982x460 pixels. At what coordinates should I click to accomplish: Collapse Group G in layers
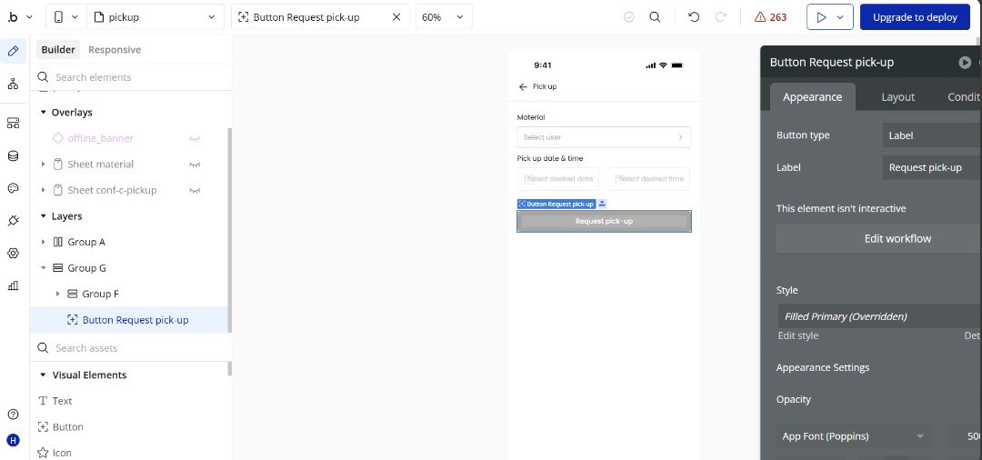(x=44, y=268)
